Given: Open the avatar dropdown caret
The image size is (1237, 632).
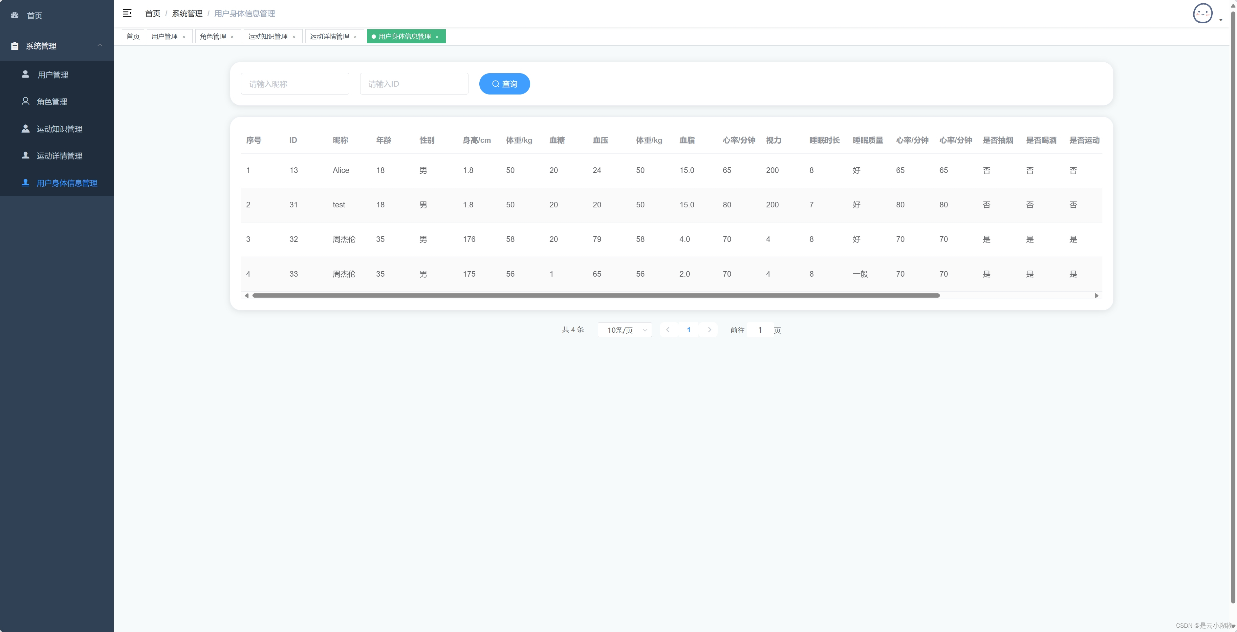Looking at the screenshot, I should coord(1221,20).
